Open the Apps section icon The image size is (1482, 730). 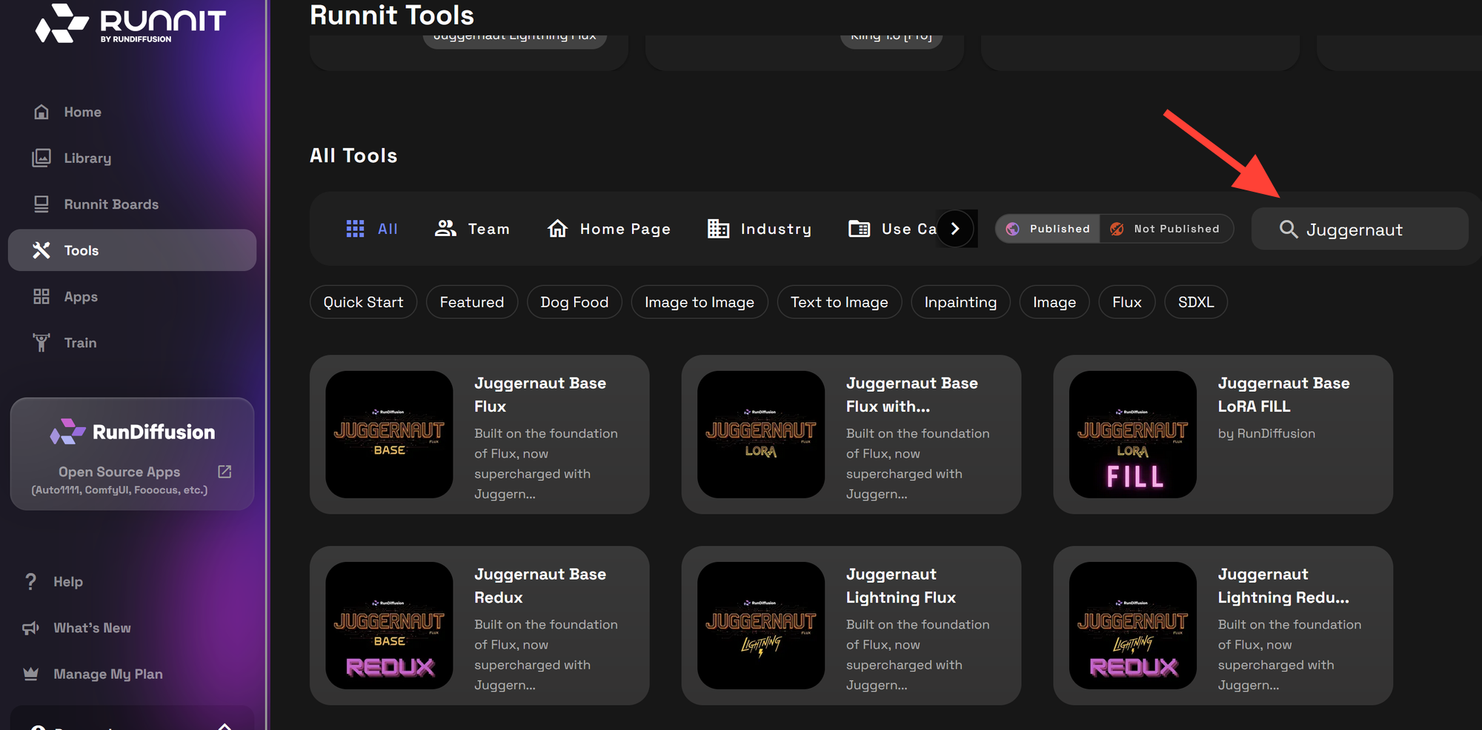[x=41, y=296]
